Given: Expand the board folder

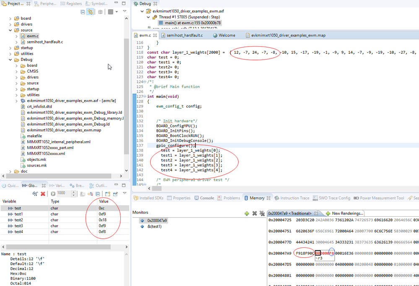Looking at the screenshot, I should (10, 18).
